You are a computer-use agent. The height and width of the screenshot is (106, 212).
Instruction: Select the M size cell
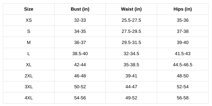(x=29, y=43)
